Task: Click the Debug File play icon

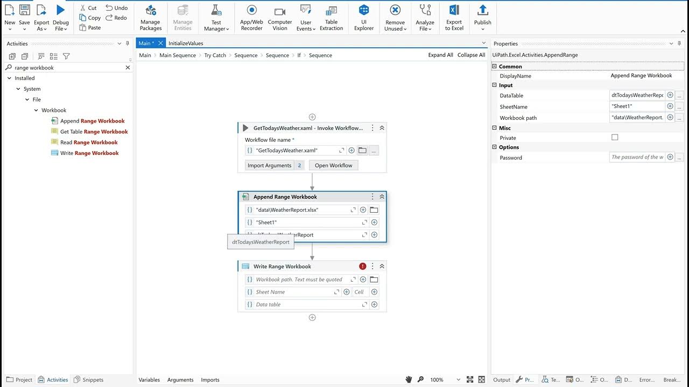Action: click(x=60, y=10)
